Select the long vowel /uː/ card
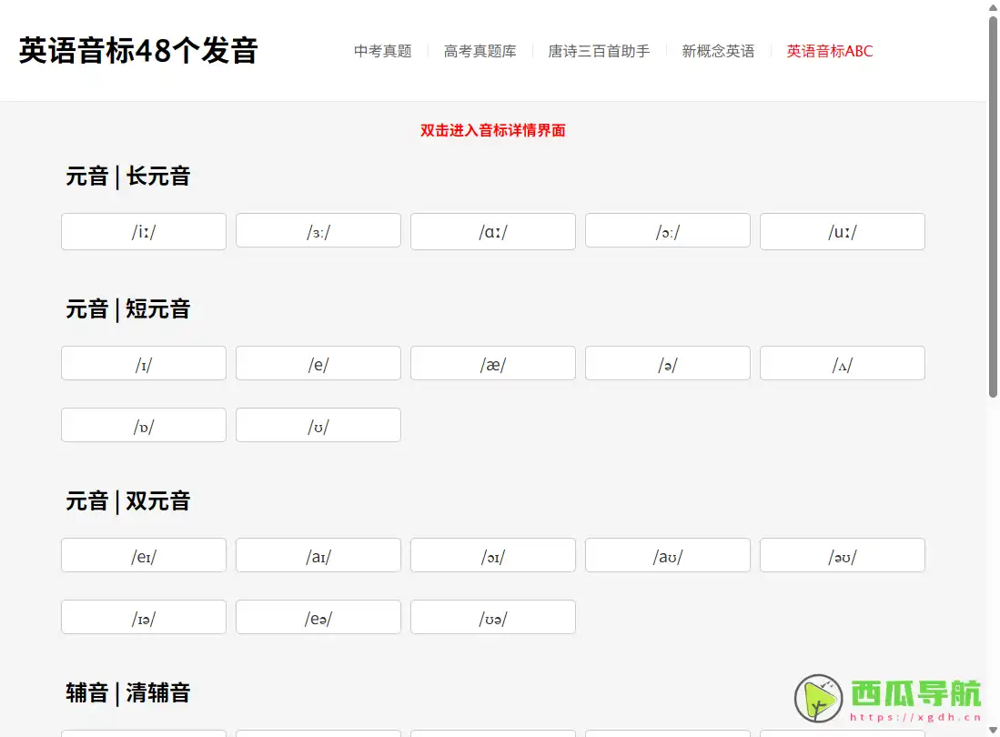This screenshot has width=1000, height=737. click(x=842, y=231)
